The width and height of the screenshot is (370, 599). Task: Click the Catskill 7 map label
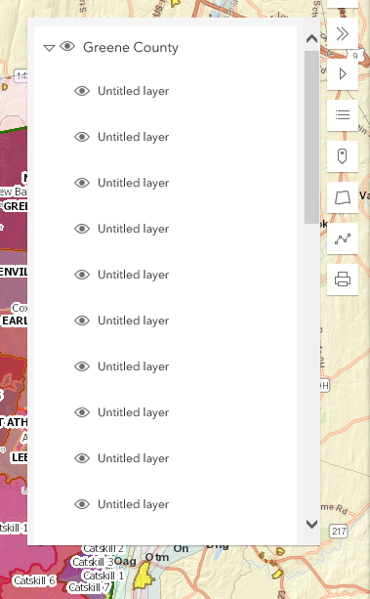(89, 587)
